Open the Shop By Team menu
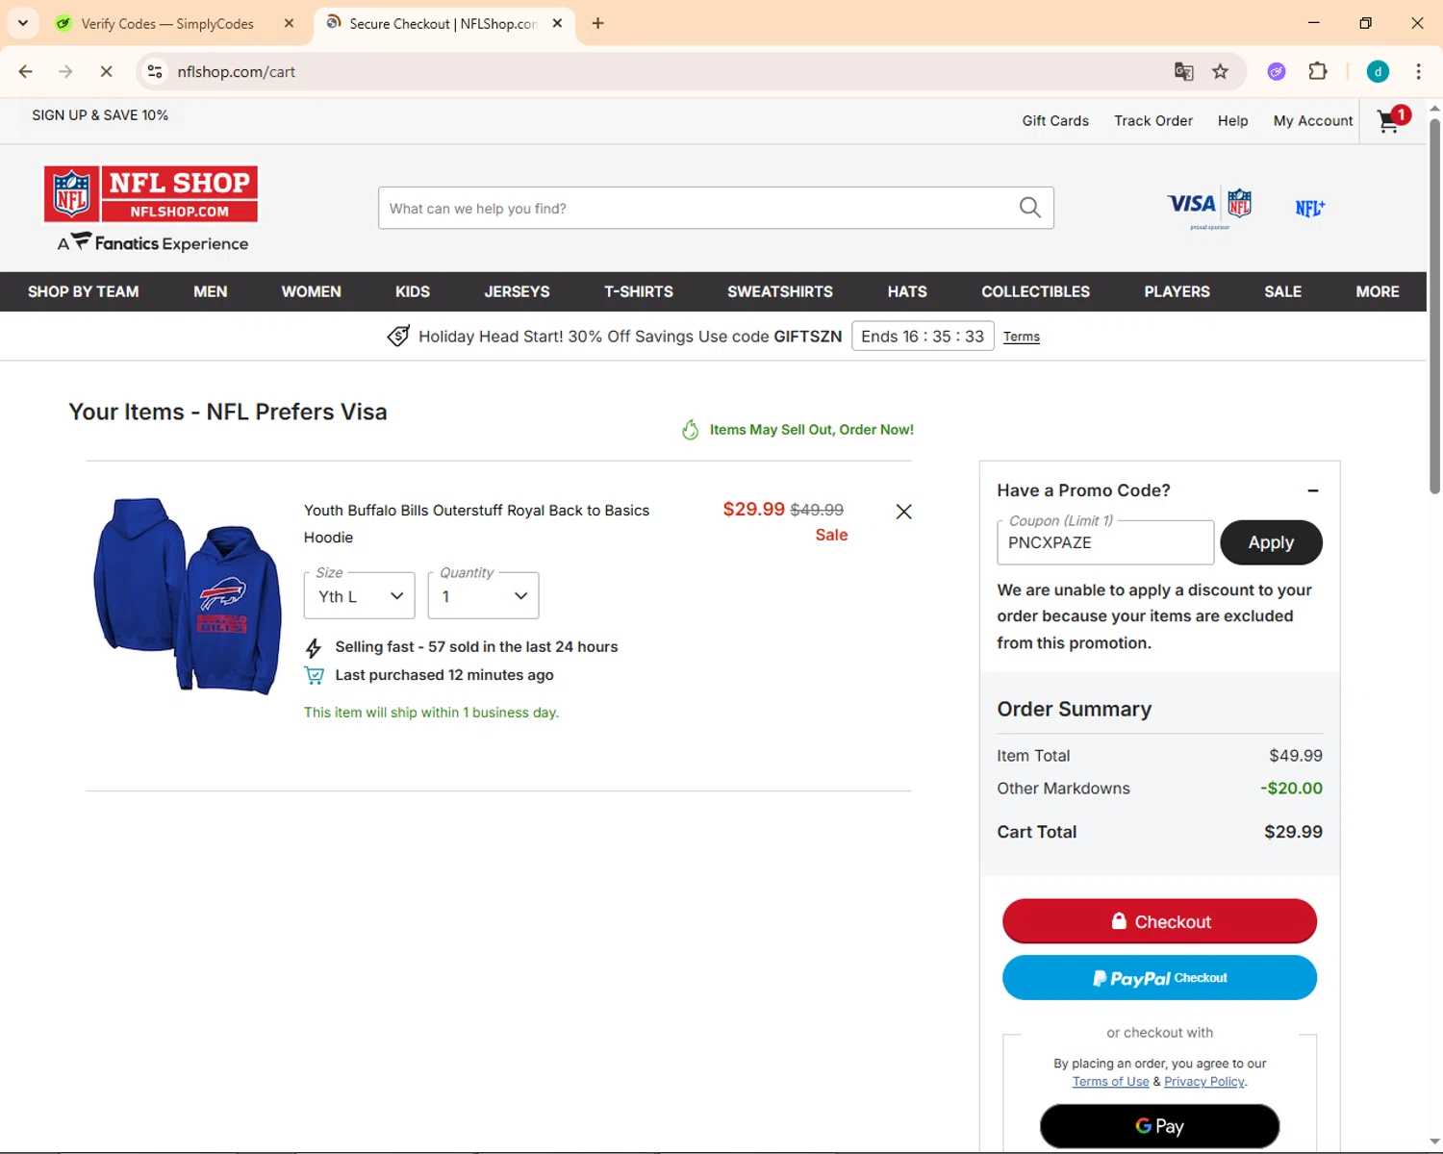This screenshot has width=1443, height=1154. click(x=84, y=291)
